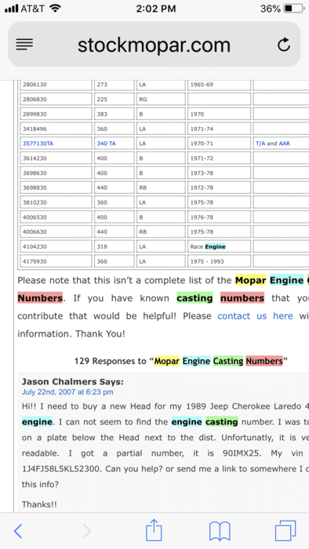
Task: Select casting number 2806830 cell
Action: [56, 100]
